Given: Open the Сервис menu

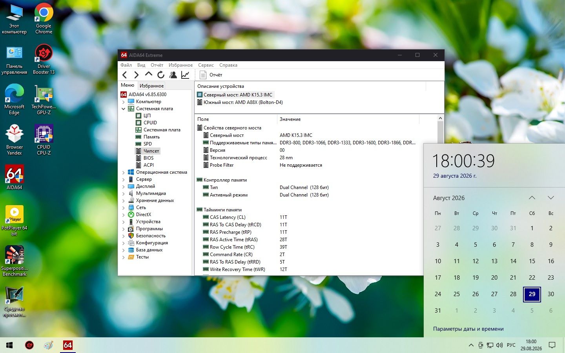Looking at the screenshot, I should tap(206, 65).
